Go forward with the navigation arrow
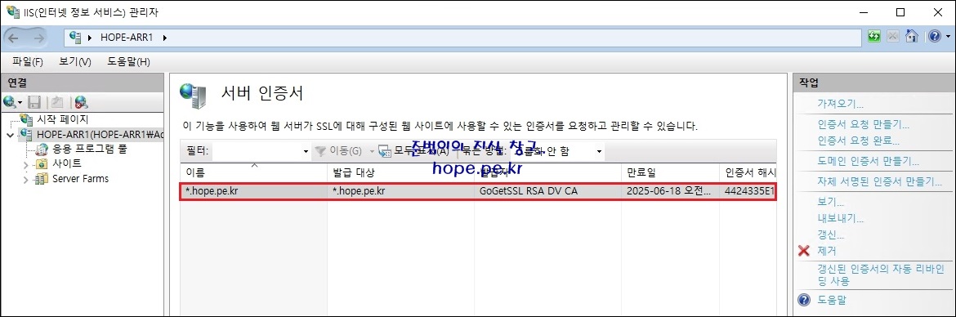 click(x=39, y=38)
